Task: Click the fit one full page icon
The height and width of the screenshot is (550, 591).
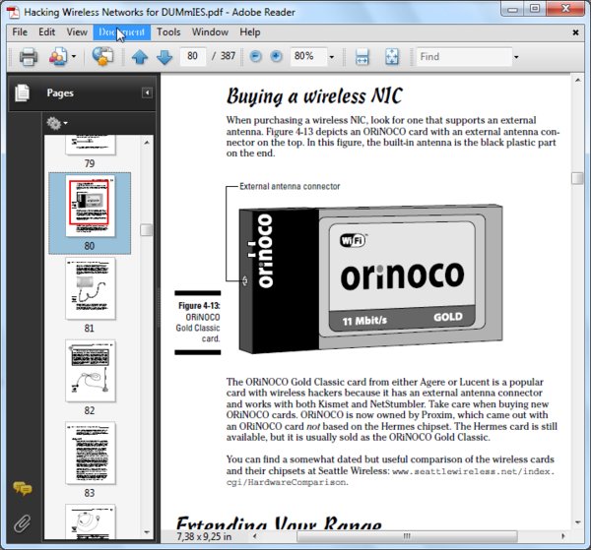Action: (x=392, y=57)
